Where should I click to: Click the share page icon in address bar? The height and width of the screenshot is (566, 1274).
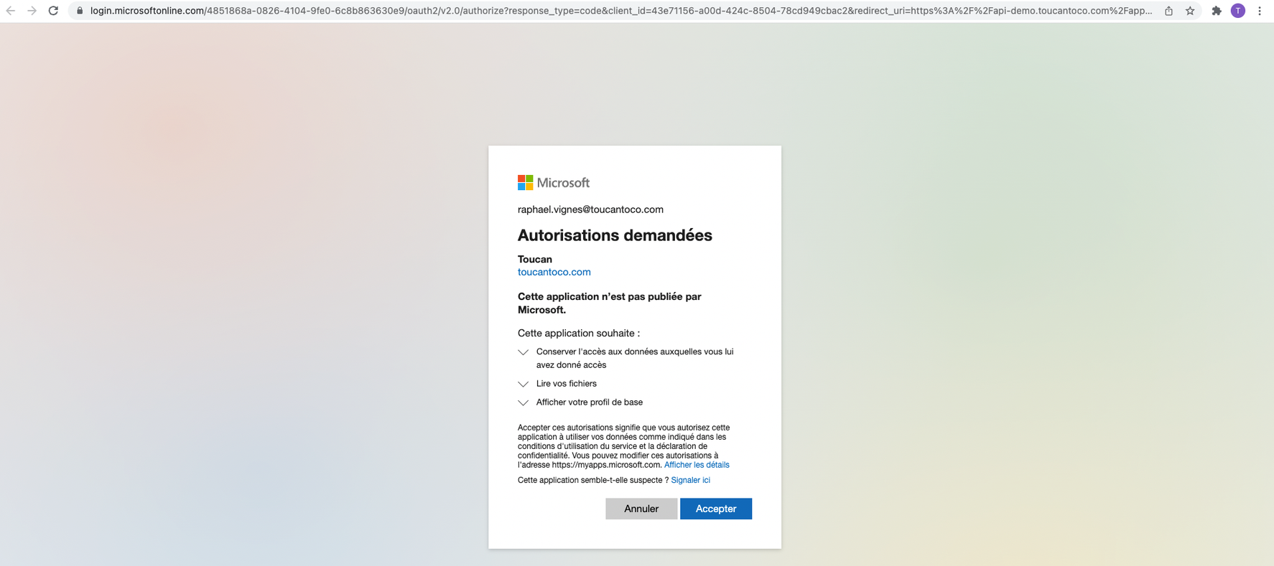[1169, 11]
